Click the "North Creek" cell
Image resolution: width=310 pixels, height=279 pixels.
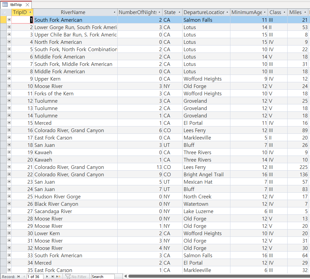206,197
